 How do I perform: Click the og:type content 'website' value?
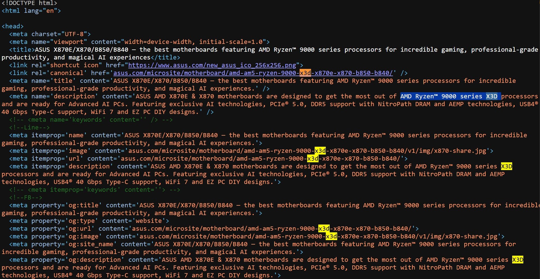[149, 221]
